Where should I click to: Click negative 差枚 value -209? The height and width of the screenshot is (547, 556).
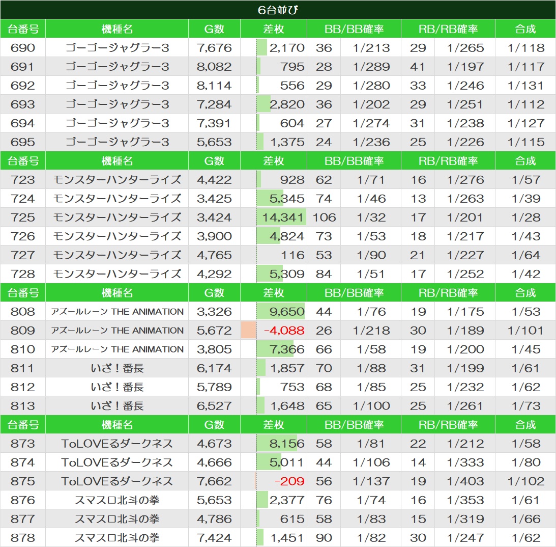(289, 481)
